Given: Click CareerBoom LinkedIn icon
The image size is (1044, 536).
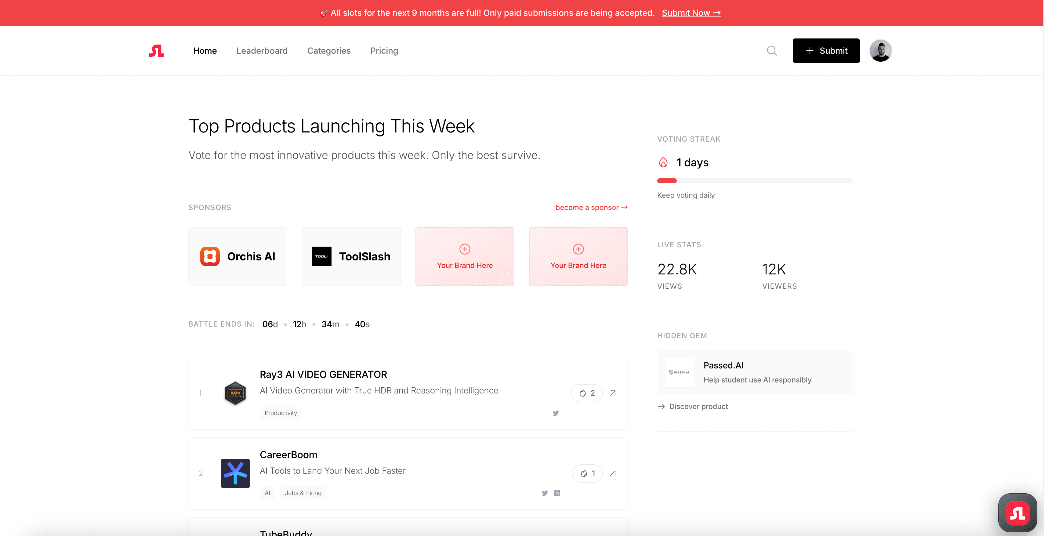Looking at the screenshot, I should (x=557, y=493).
